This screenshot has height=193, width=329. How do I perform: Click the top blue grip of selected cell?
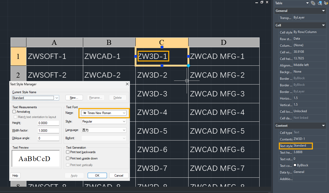(x=162, y=47)
